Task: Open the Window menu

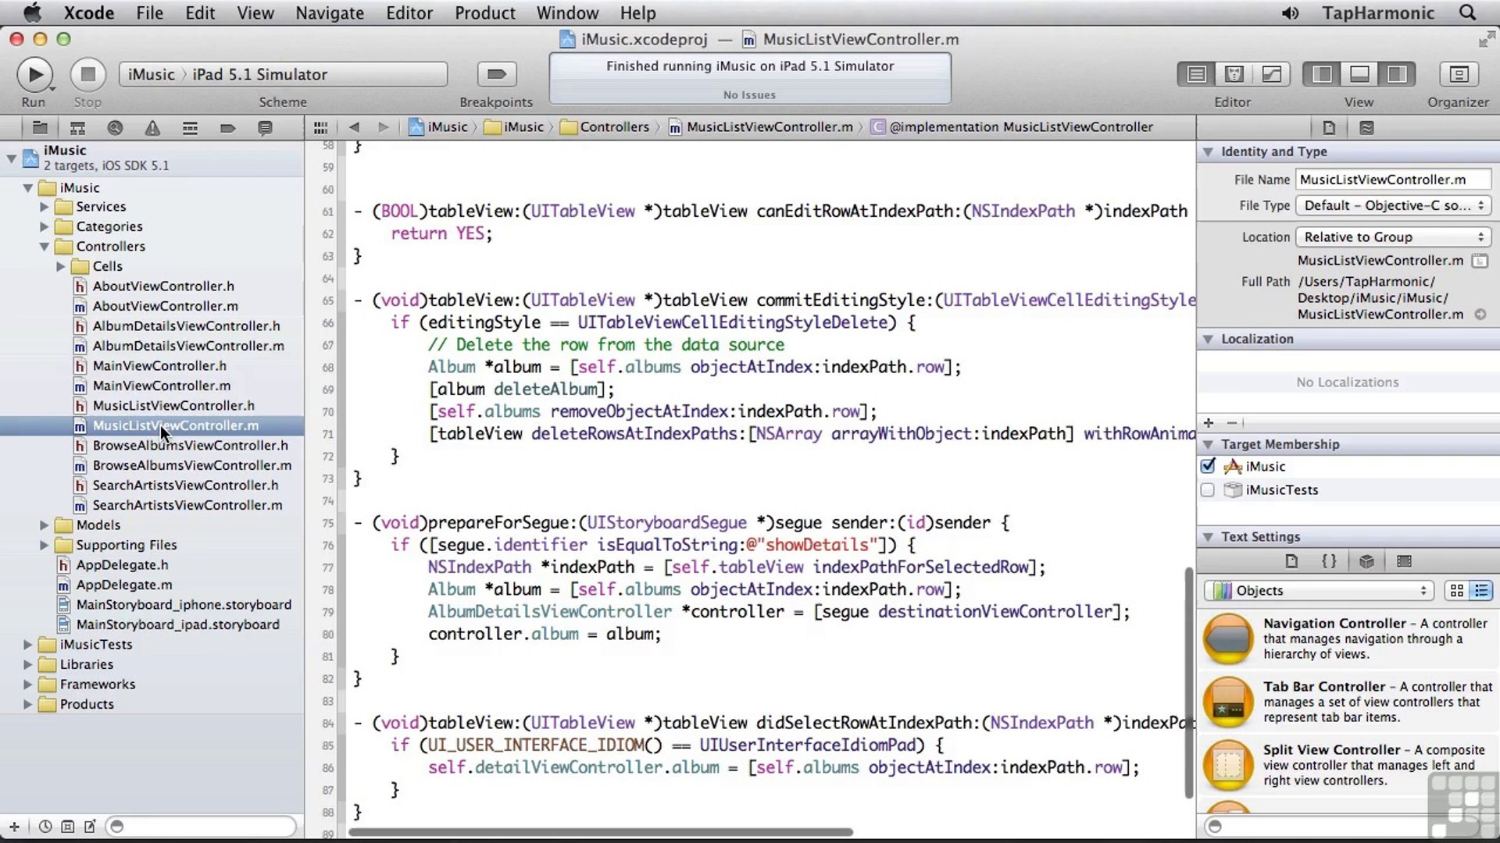Action: [567, 12]
